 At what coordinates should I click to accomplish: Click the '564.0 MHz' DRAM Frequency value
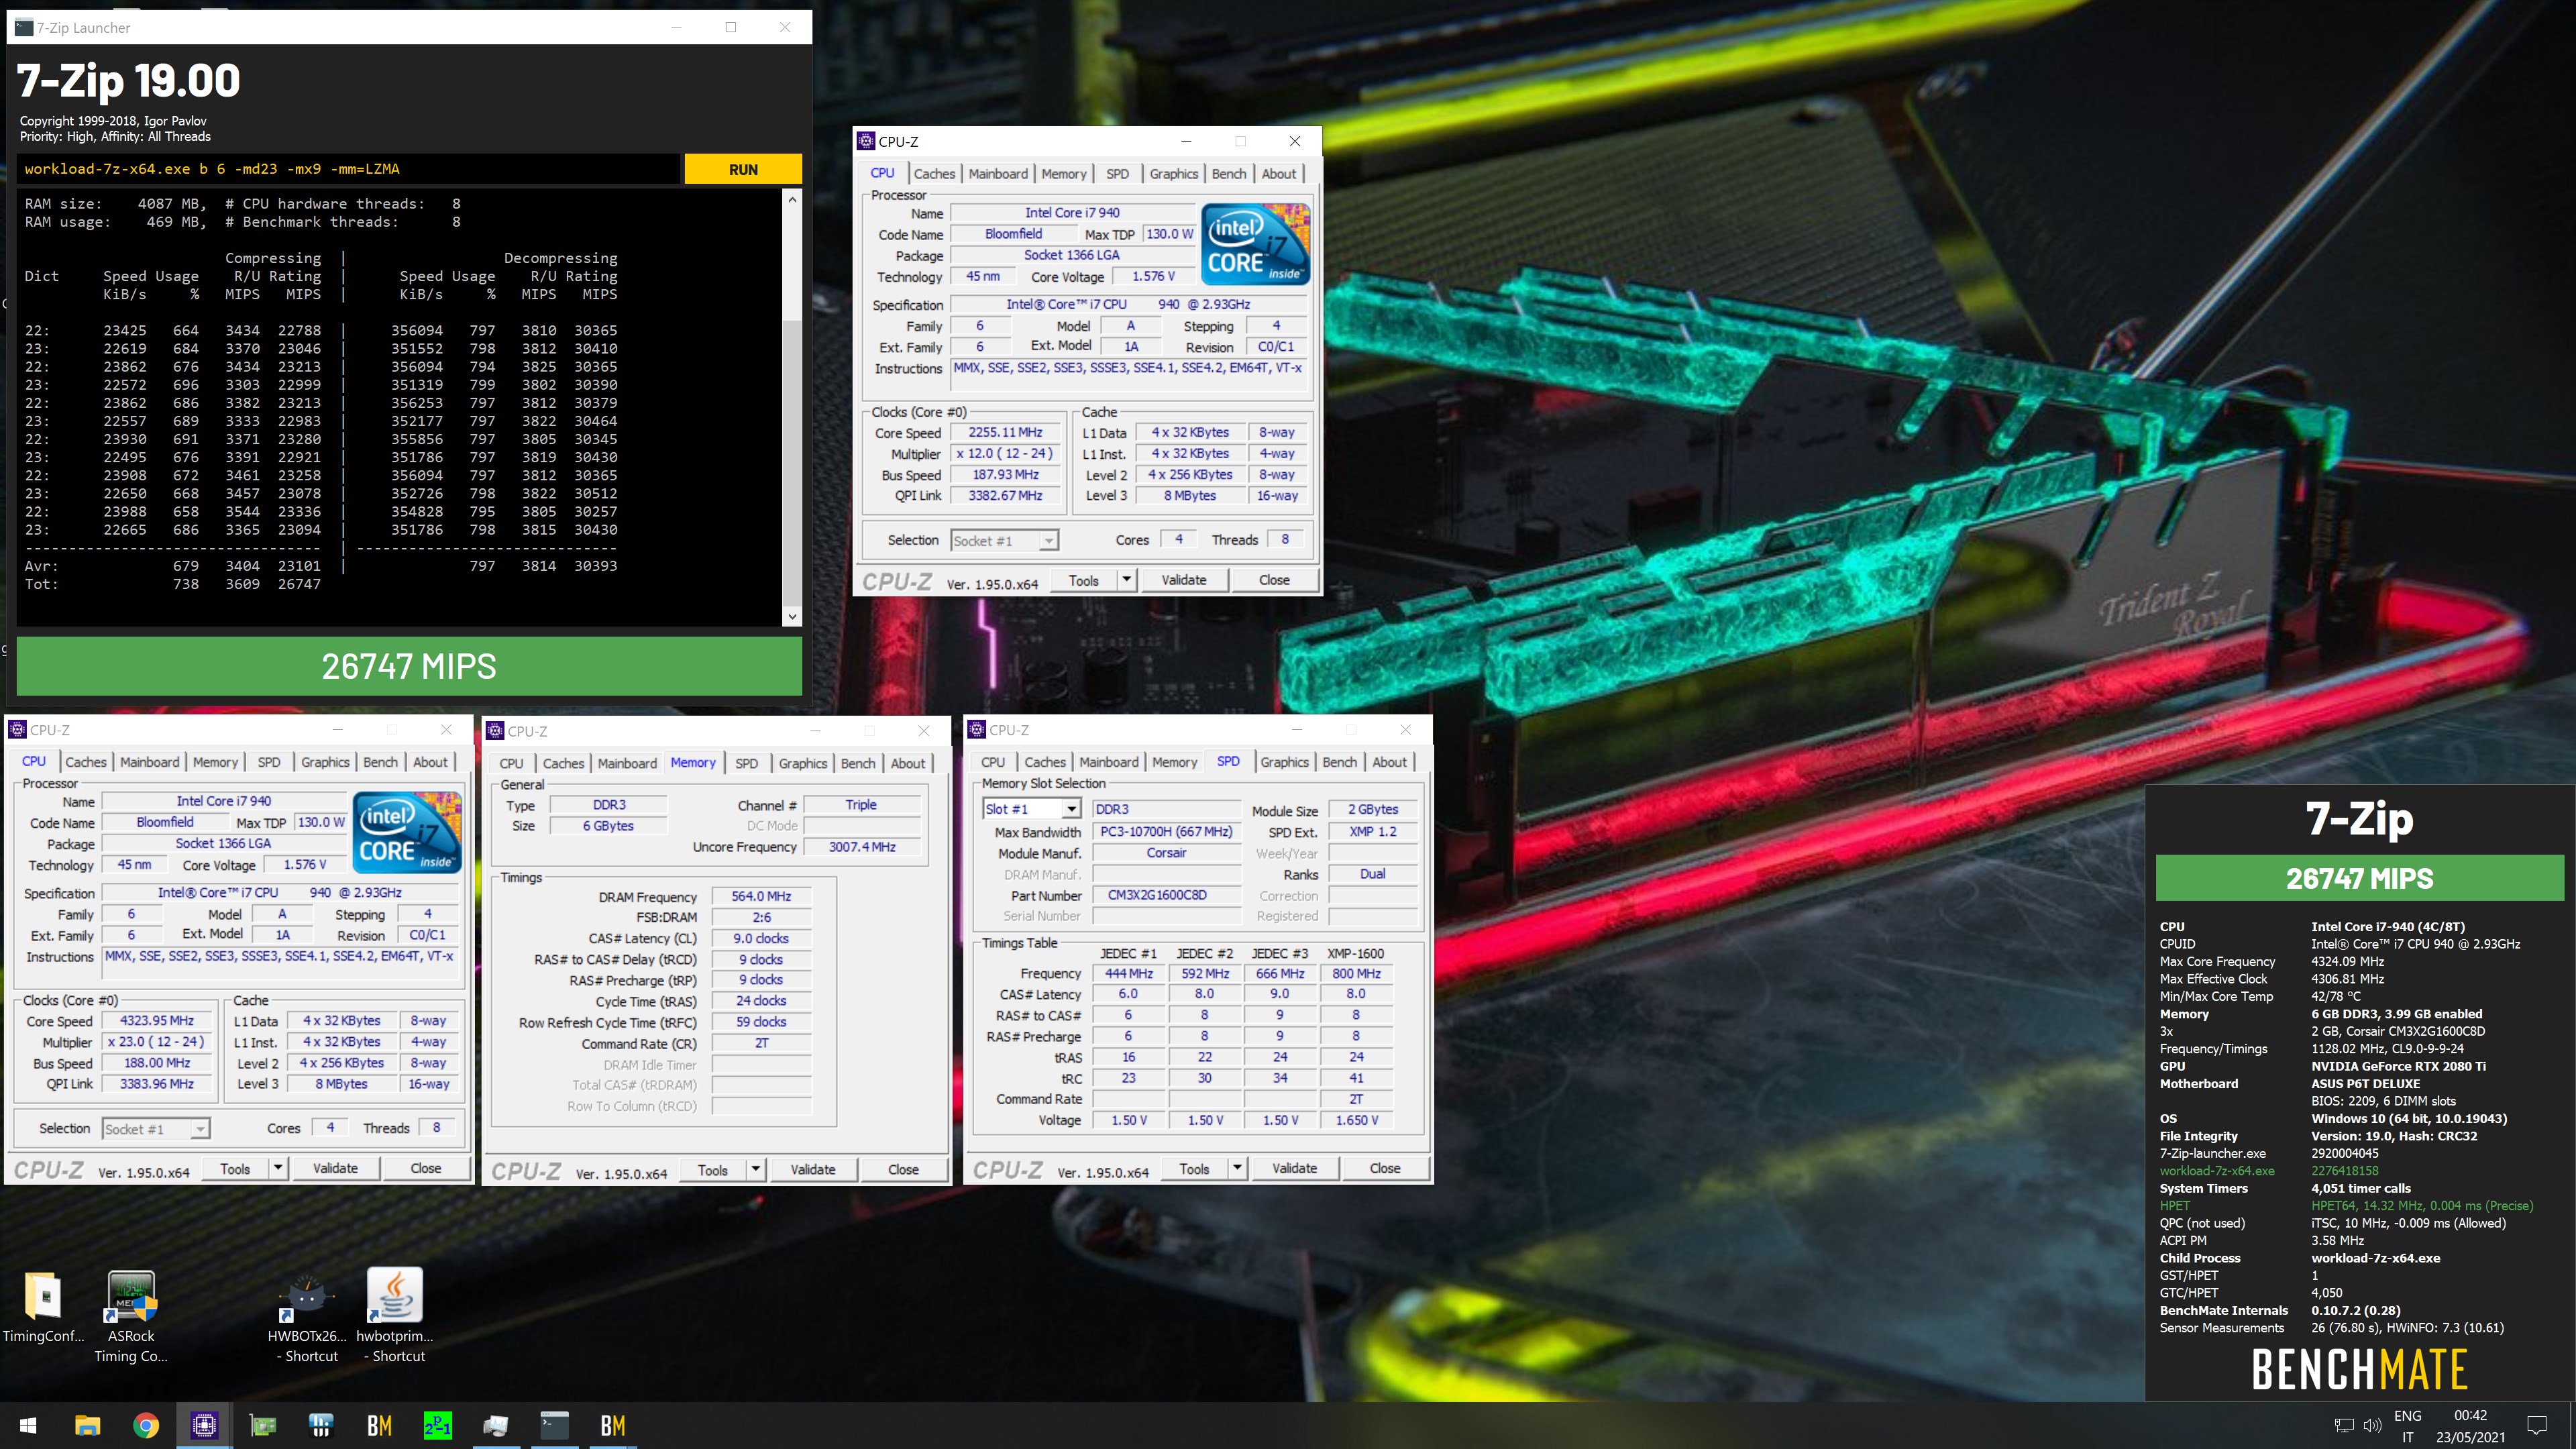click(x=761, y=897)
